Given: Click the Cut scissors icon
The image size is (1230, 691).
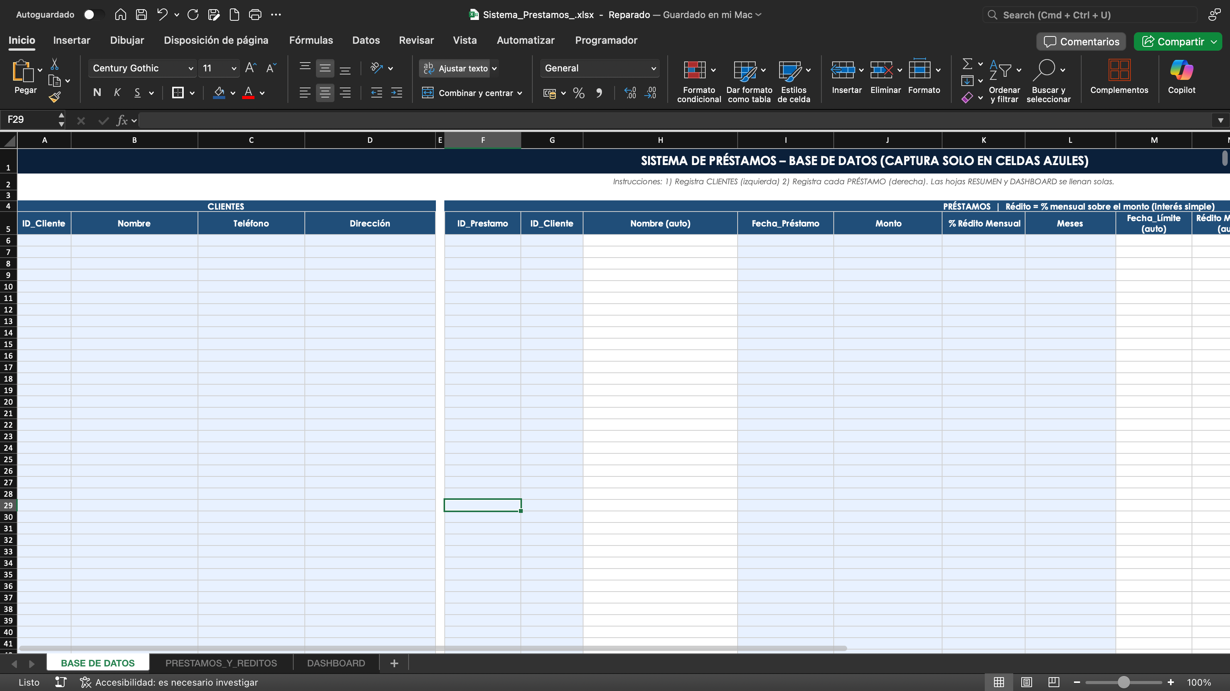Looking at the screenshot, I should point(55,64).
